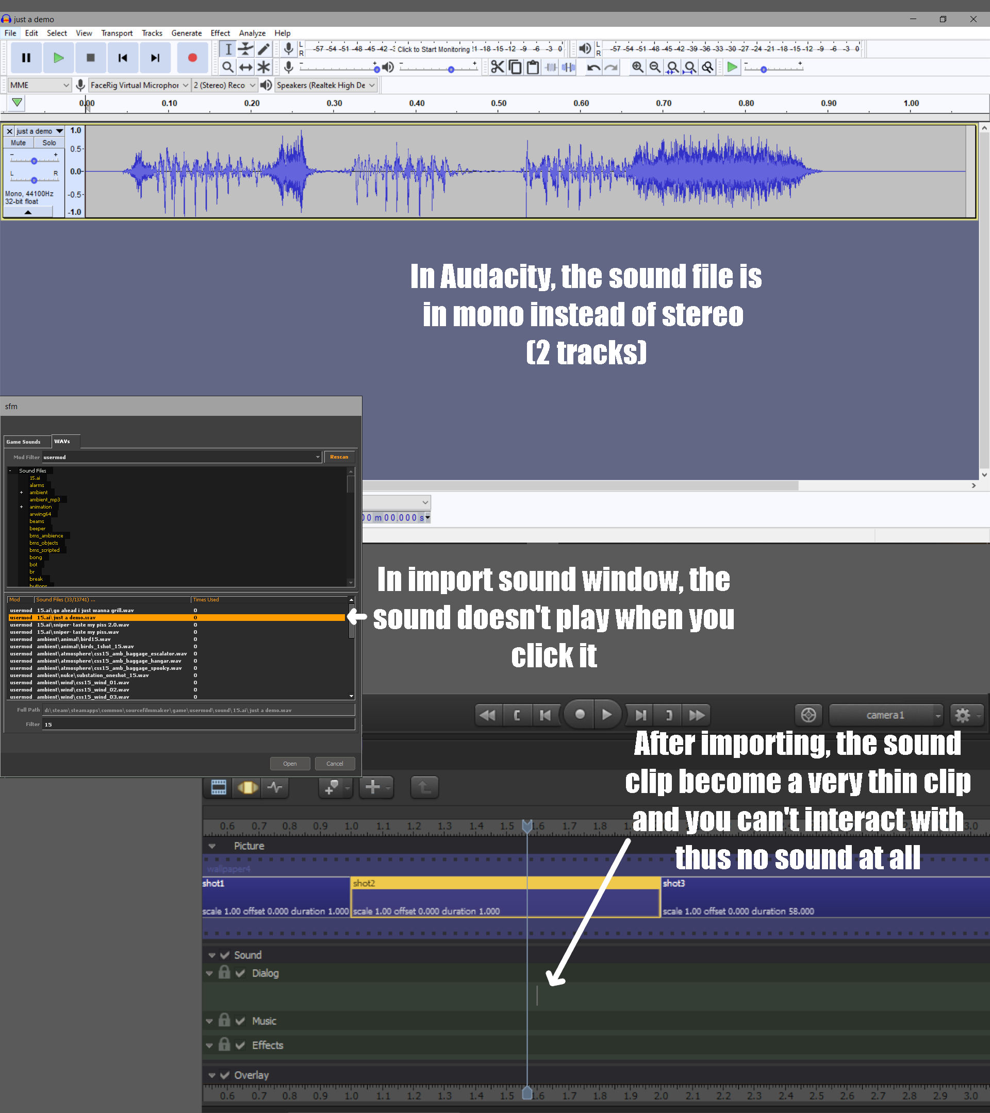The width and height of the screenshot is (990, 1113).
Task: Select the Envelope tool in Audacity
Action: point(246,49)
